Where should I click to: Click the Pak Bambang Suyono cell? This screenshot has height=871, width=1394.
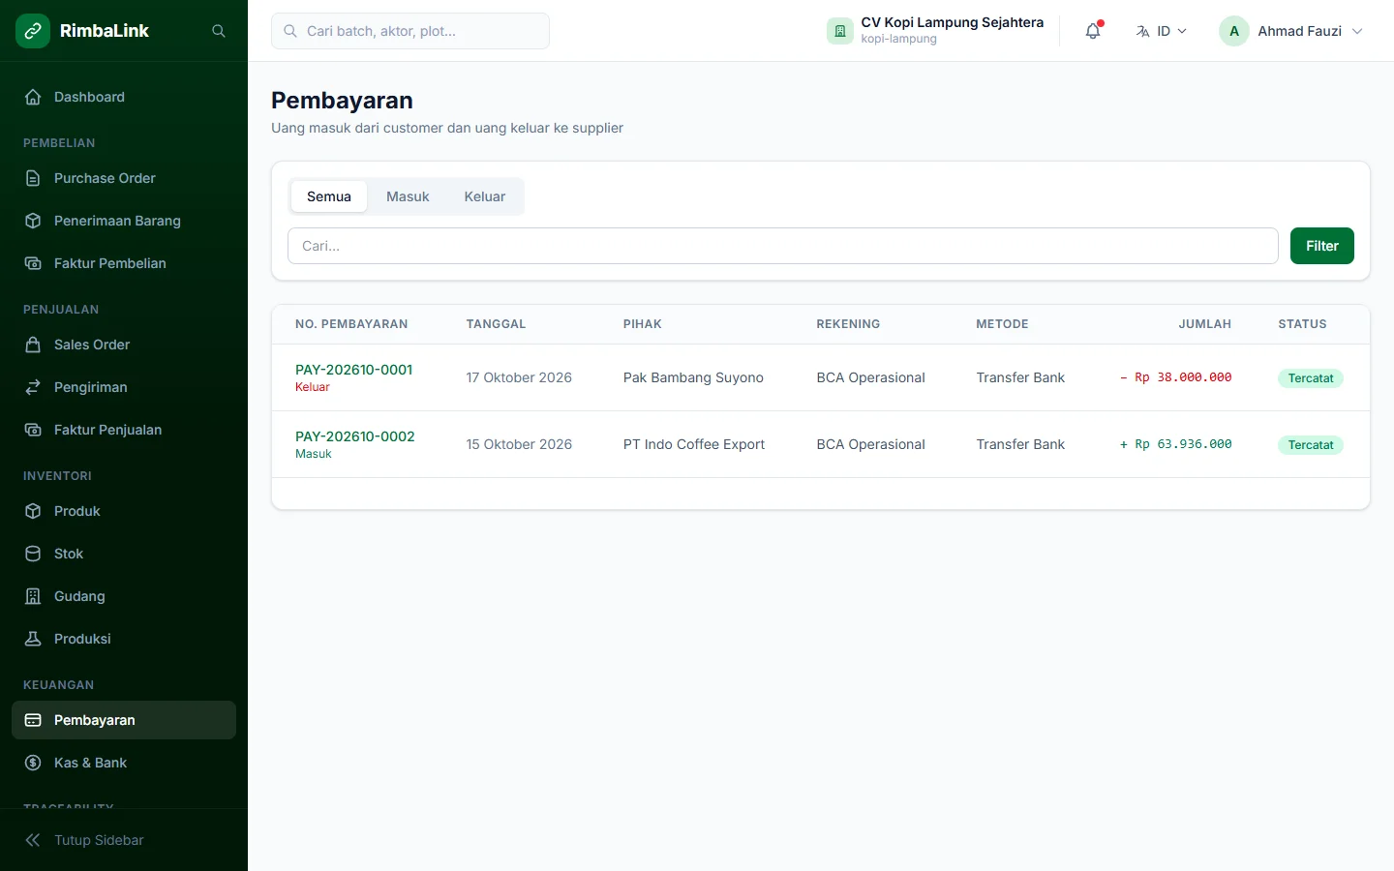pos(693,377)
